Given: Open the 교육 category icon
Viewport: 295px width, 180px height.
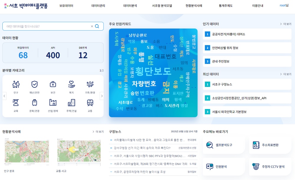Looking at the screenshot, I should 16,103.
